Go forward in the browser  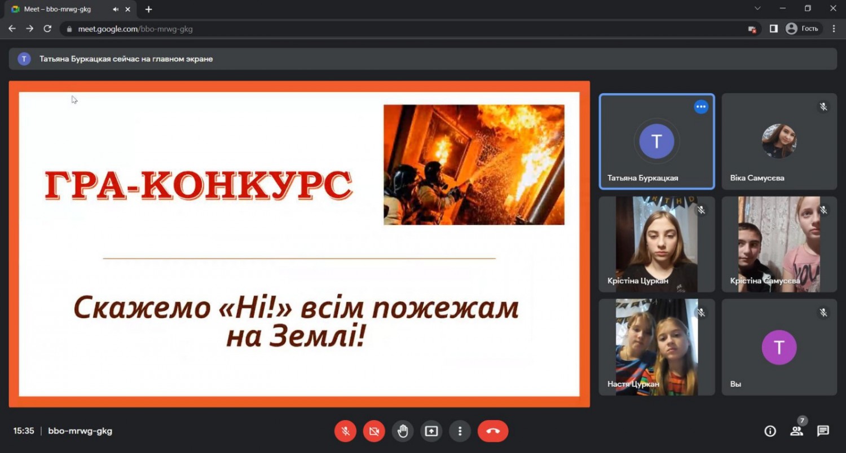click(30, 29)
